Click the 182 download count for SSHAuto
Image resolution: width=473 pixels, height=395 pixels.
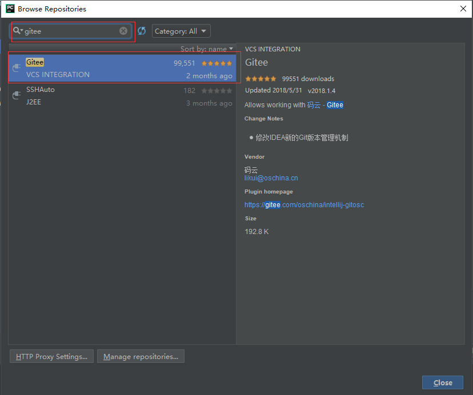tap(190, 90)
